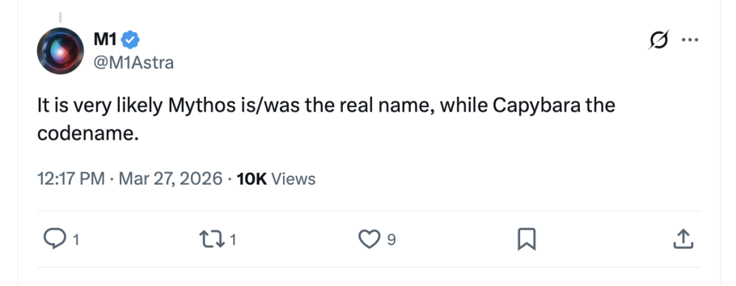Screen dimensions: 736x286
Task: Click the like count of 9
Action: 391,239
